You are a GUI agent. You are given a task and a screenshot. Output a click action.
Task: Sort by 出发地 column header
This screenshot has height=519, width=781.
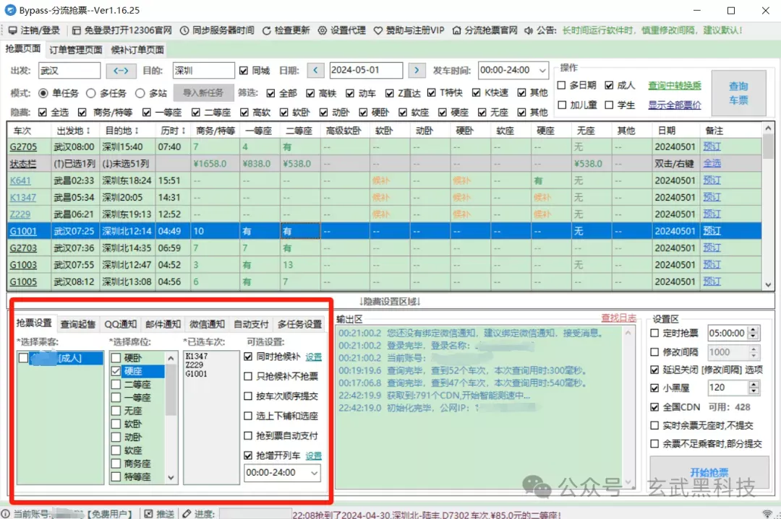pos(73,131)
